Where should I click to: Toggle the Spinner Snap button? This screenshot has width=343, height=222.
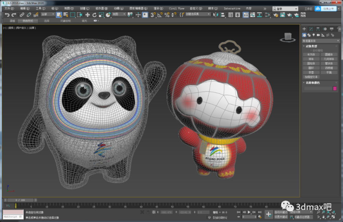tap(174, 15)
